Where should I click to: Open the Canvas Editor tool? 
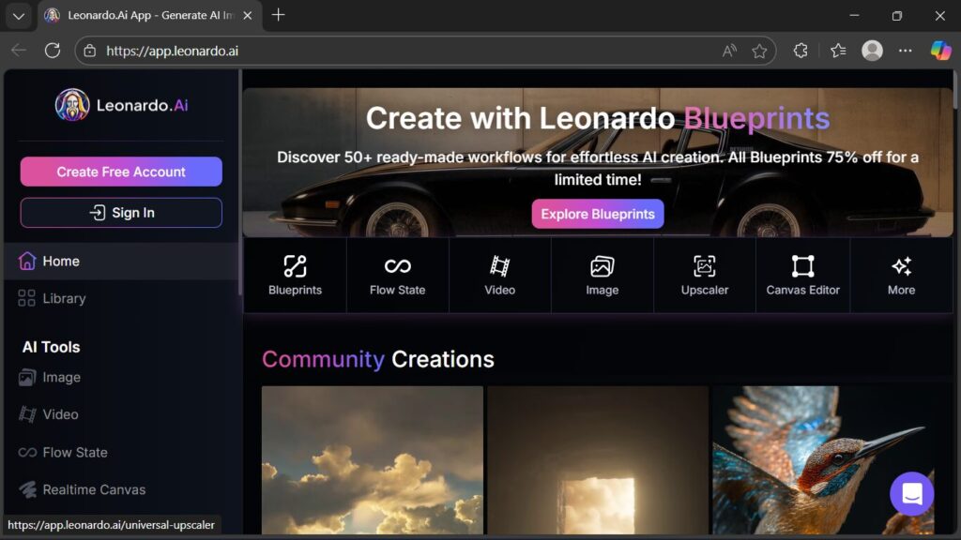pos(802,275)
